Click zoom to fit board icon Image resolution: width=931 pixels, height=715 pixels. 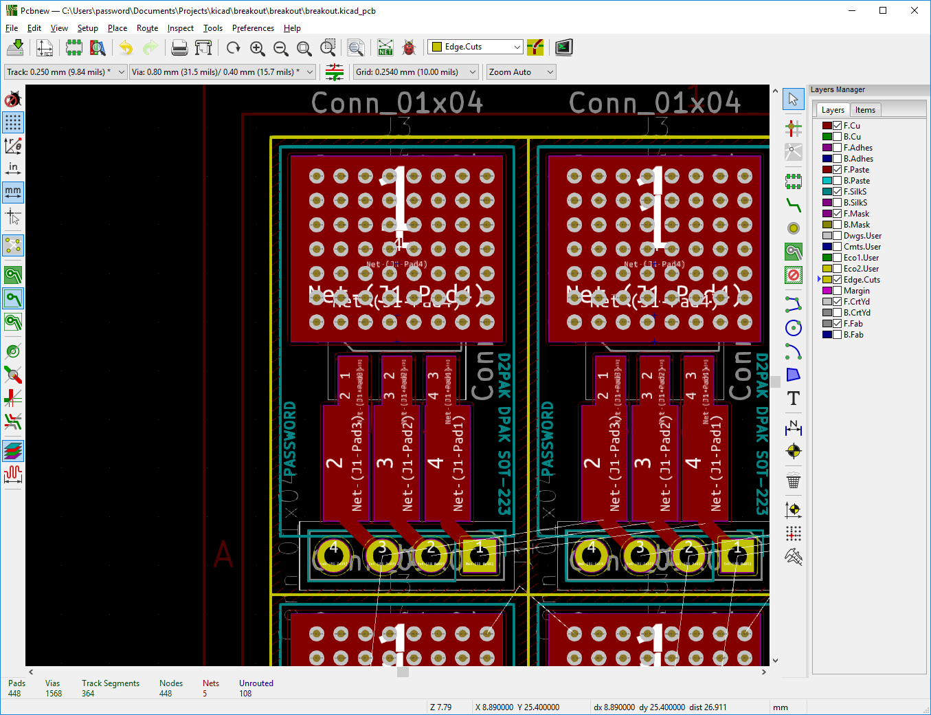tap(304, 47)
